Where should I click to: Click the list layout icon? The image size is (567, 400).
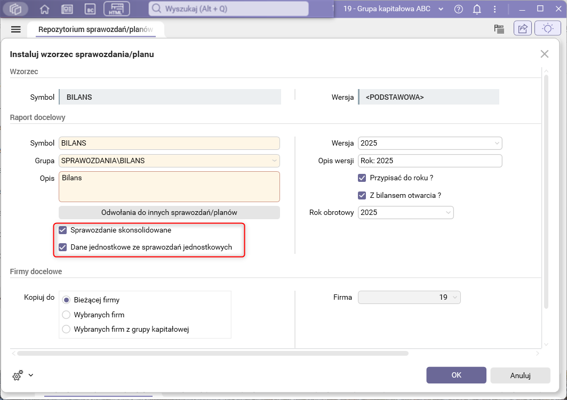pyautogui.click(x=499, y=29)
